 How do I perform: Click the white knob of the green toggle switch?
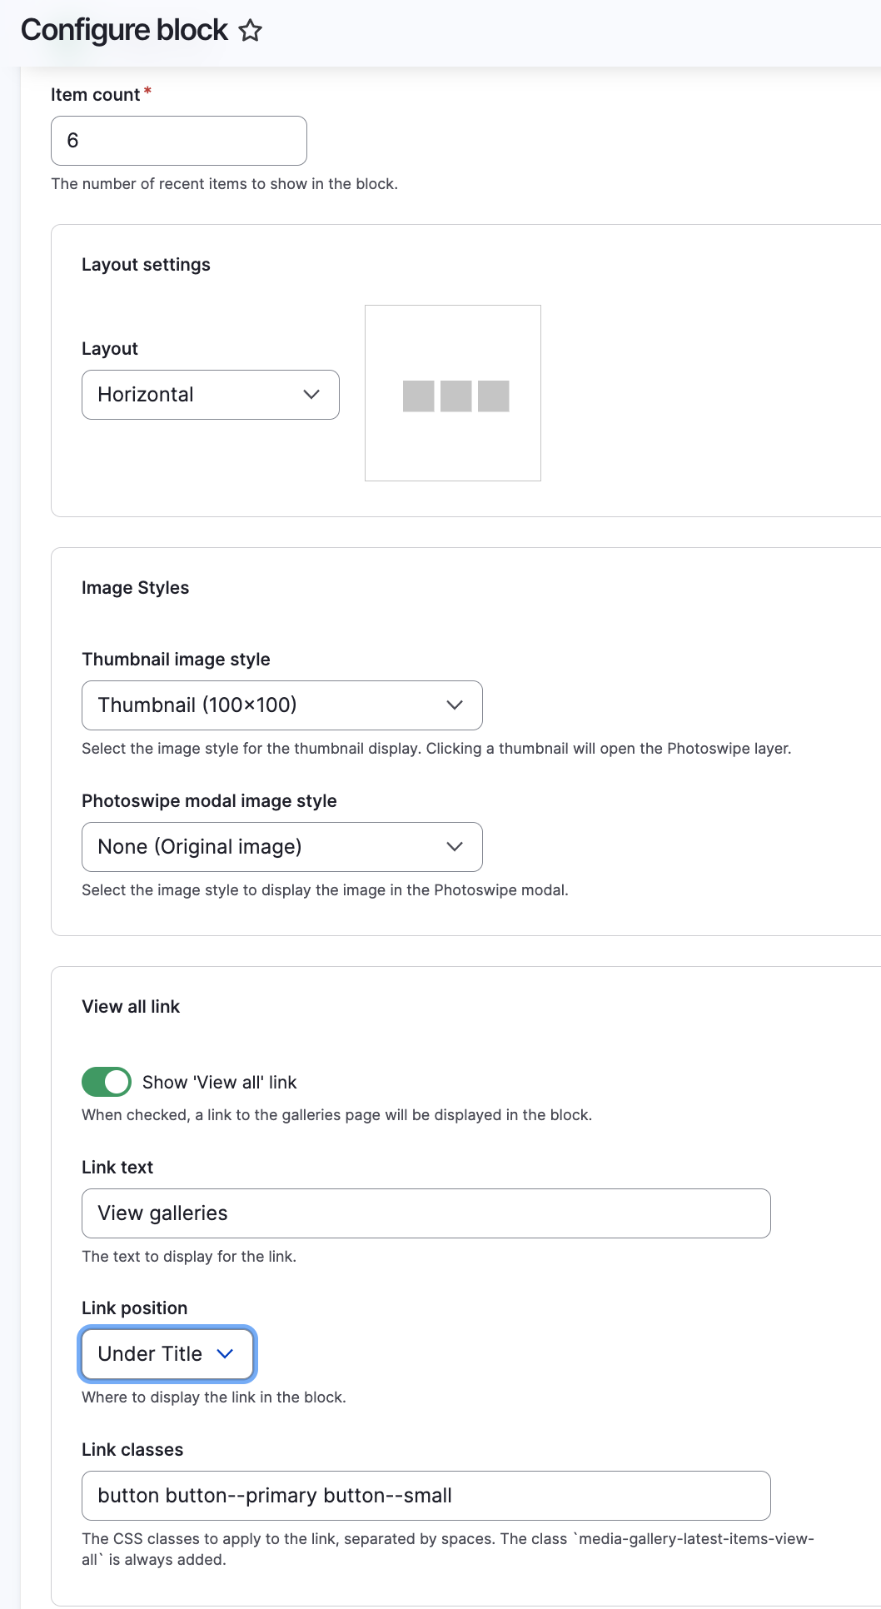[115, 1081]
